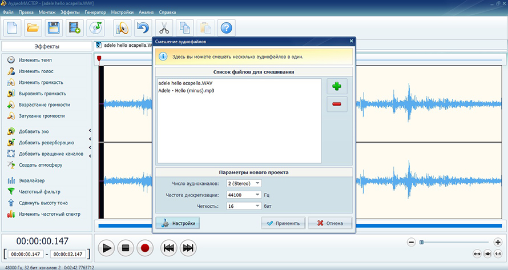
Task: Click the Применить button
Action: [284, 223]
